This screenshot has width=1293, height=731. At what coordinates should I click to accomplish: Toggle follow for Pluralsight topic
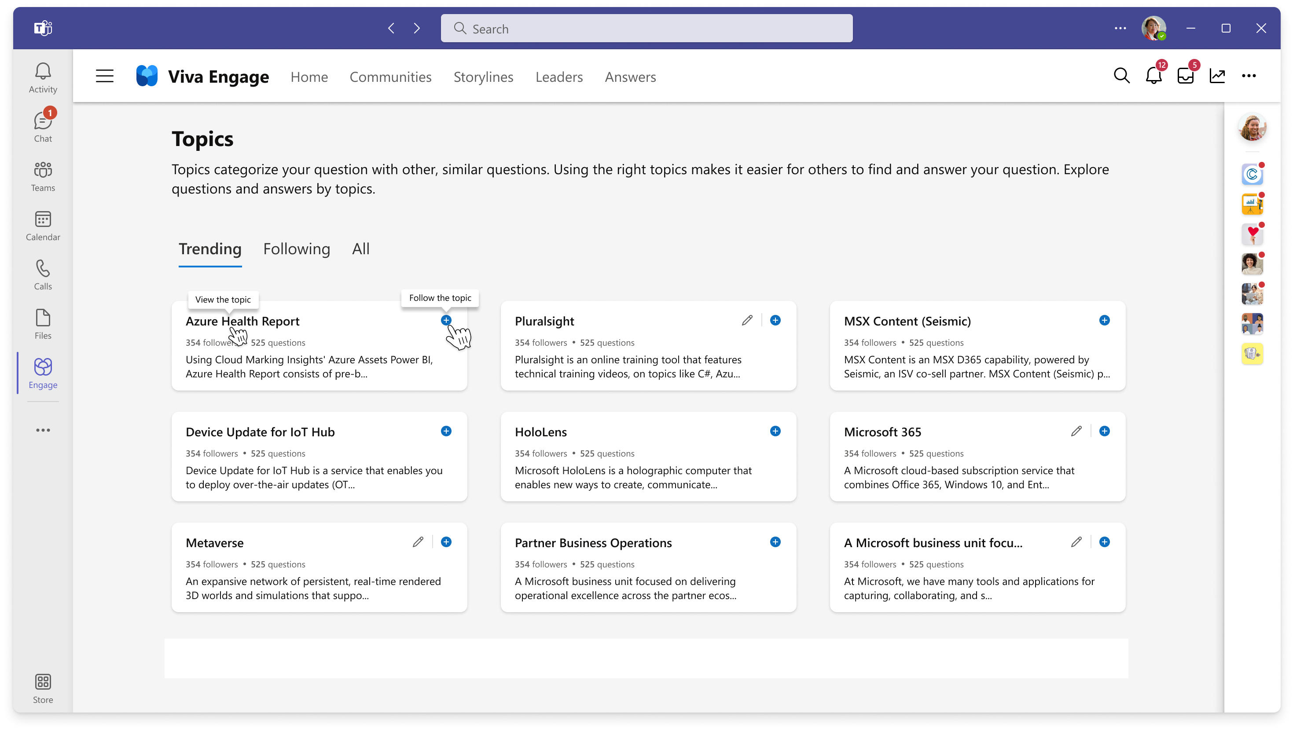click(x=775, y=320)
